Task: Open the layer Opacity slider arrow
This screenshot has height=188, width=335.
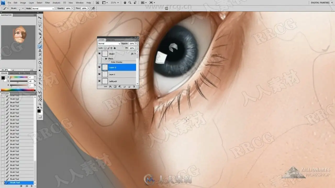Action: pyautogui.click(x=136, y=44)
